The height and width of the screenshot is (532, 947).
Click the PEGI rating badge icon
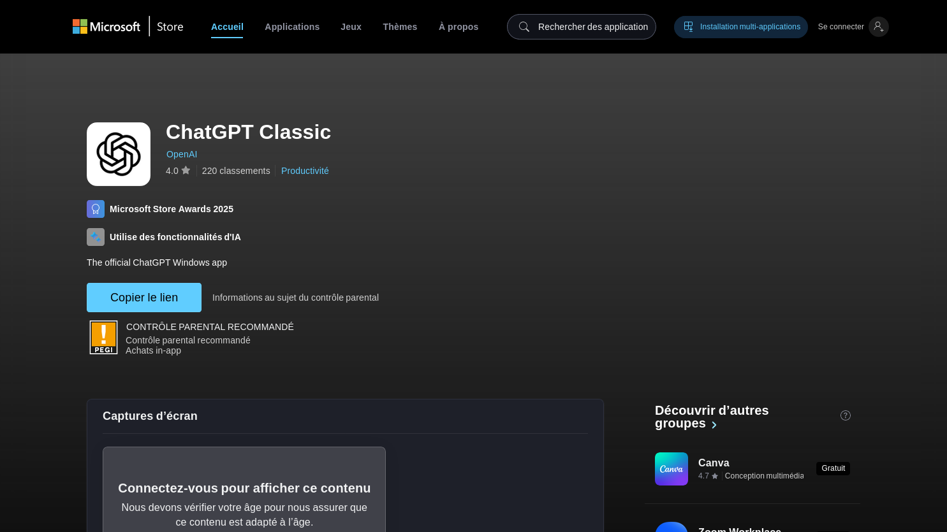(x=103, y=337)
